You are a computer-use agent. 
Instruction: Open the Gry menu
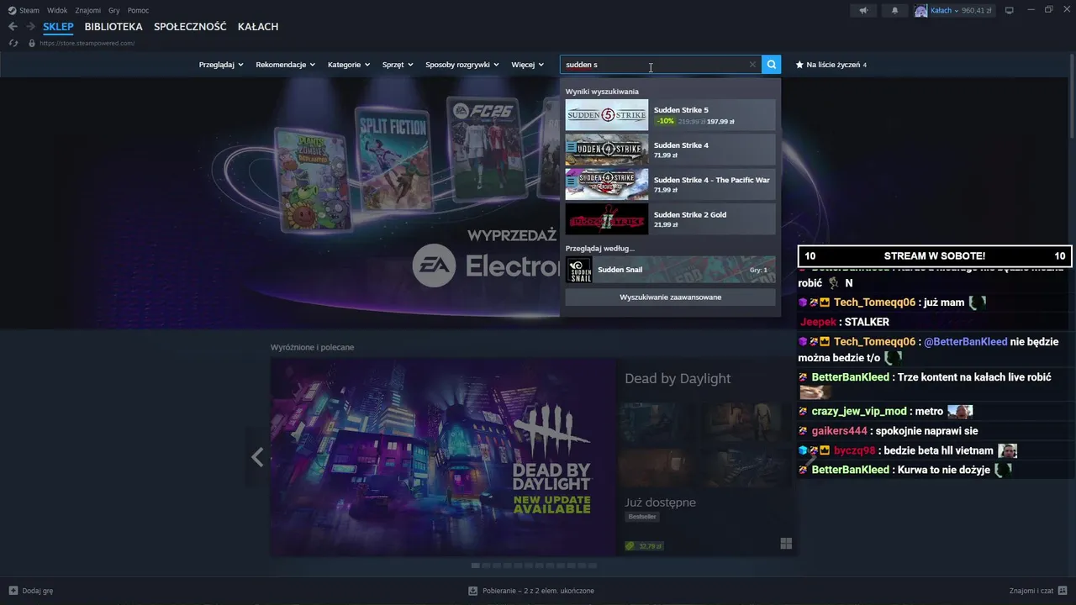coord(114,10)
